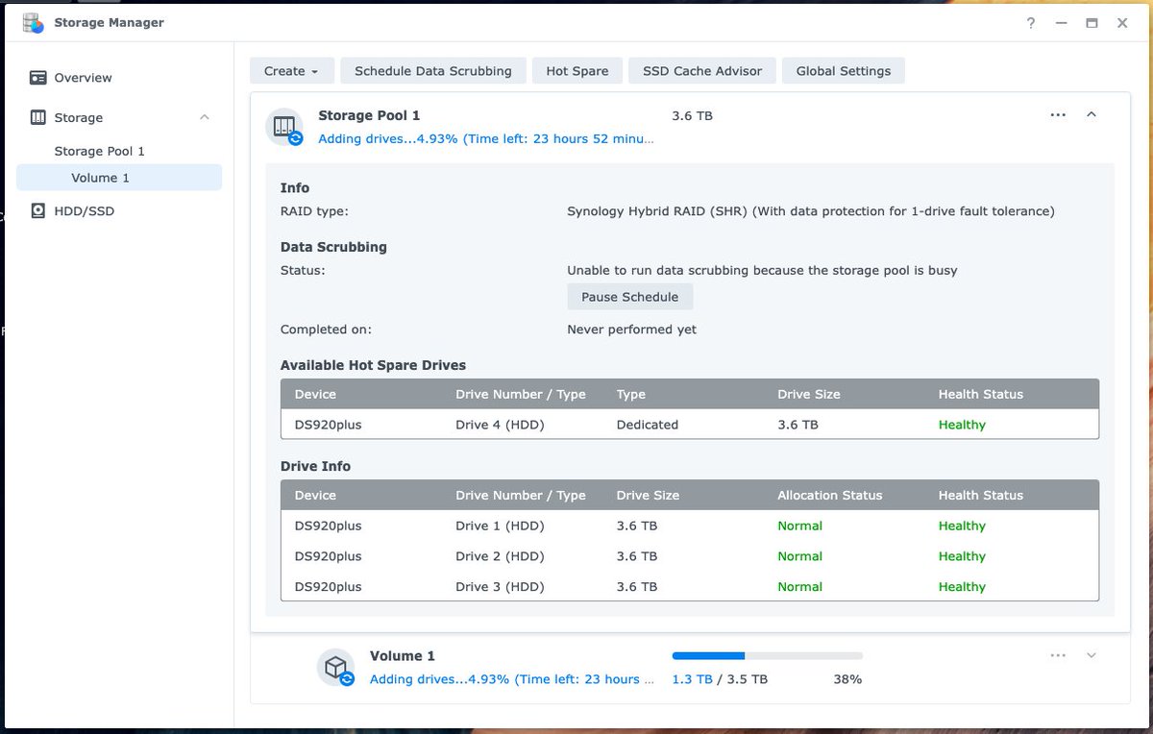Open the Create dropdown menu
1153x734 pixels.
[291, 70]
